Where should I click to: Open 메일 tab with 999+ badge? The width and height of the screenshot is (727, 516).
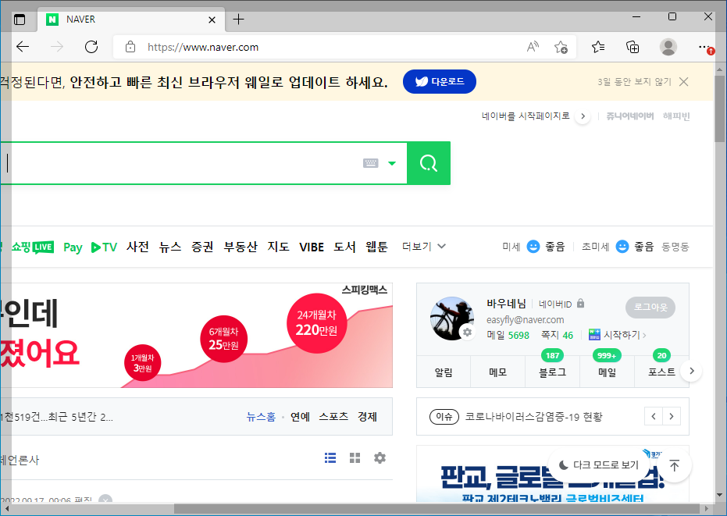click(607, 372)
